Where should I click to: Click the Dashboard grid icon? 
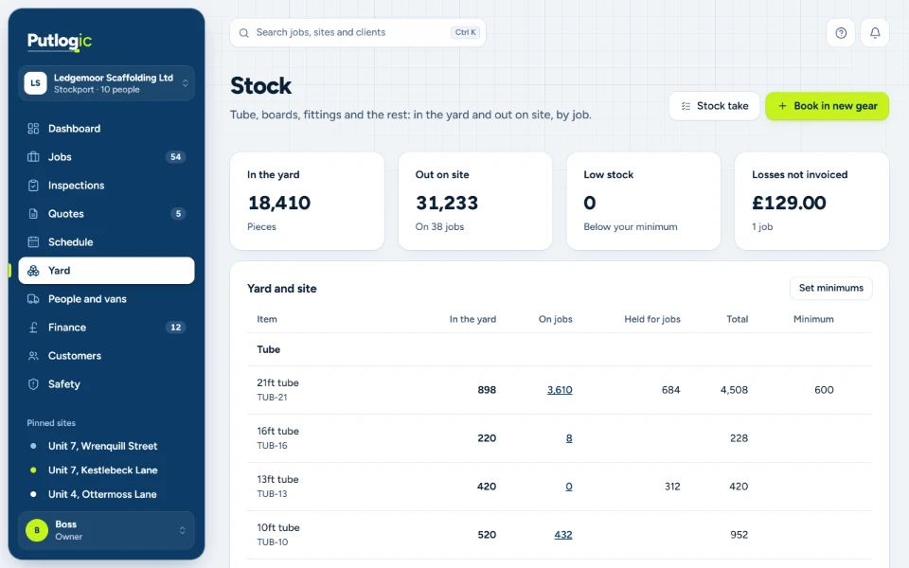point(34,129)
